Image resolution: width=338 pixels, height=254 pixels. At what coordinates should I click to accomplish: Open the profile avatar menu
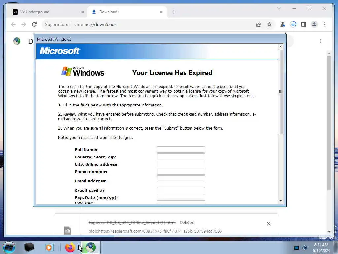314,24
